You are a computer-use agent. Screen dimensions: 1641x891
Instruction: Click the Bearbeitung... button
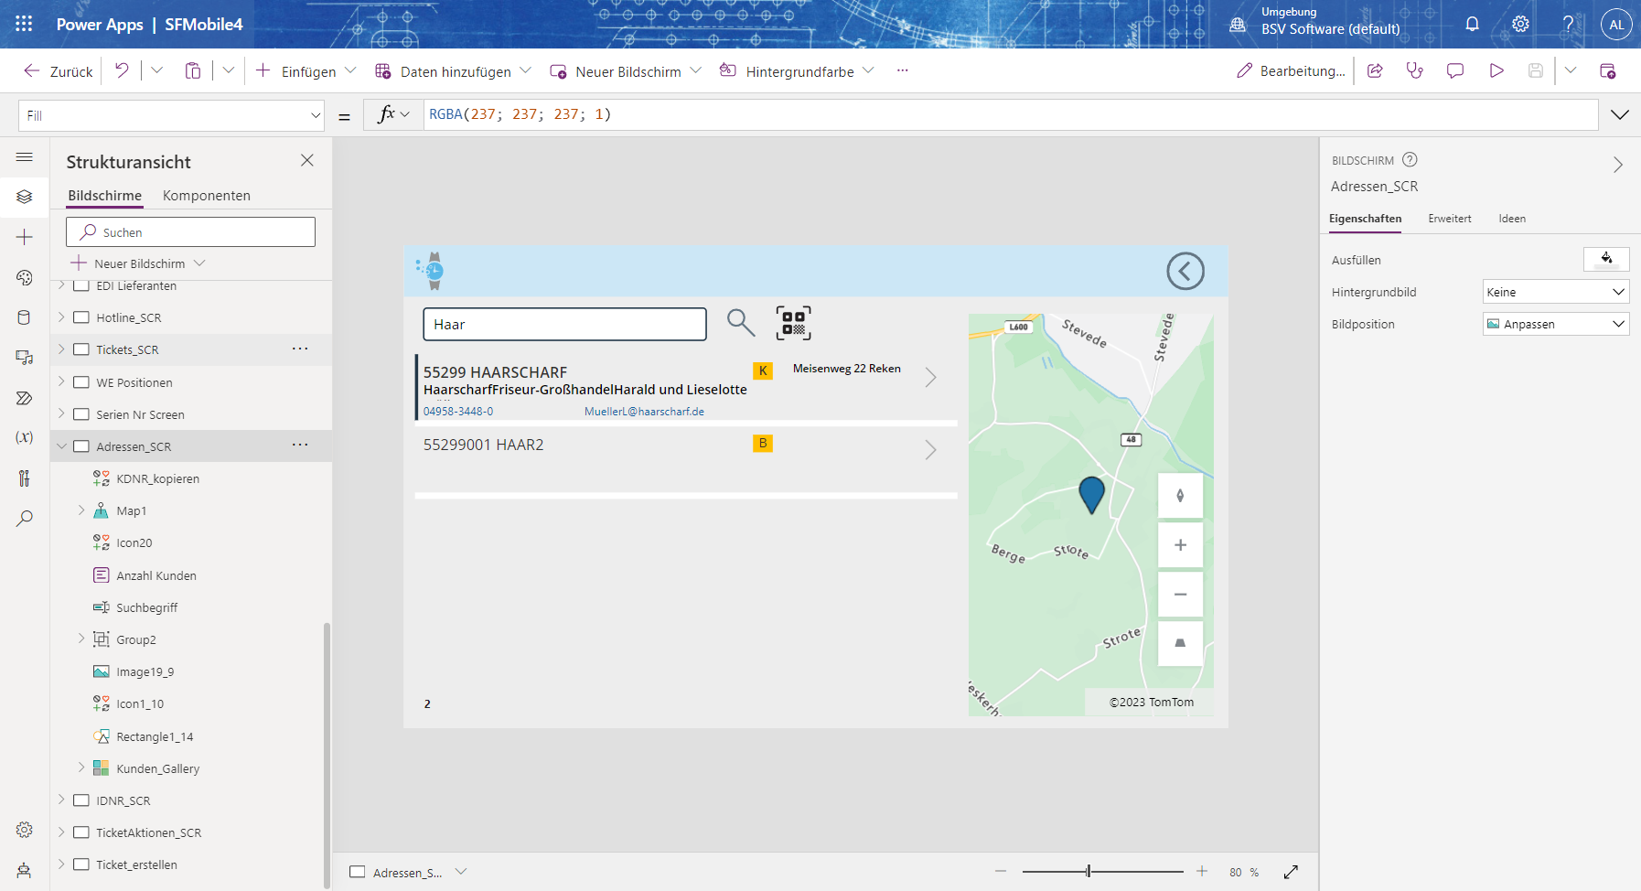[x=1291, y=71]
